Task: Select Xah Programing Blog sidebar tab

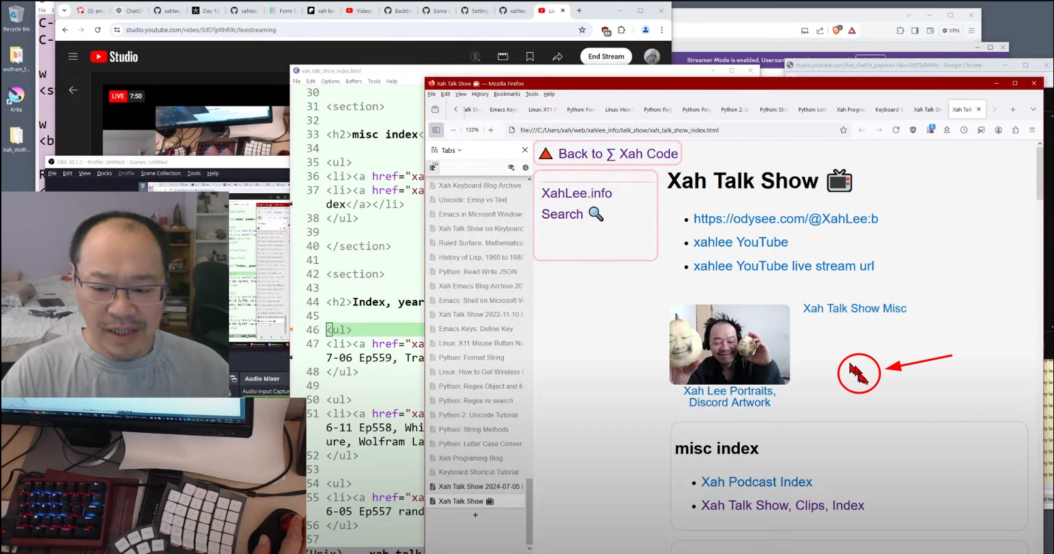Action: pos(476,458)
